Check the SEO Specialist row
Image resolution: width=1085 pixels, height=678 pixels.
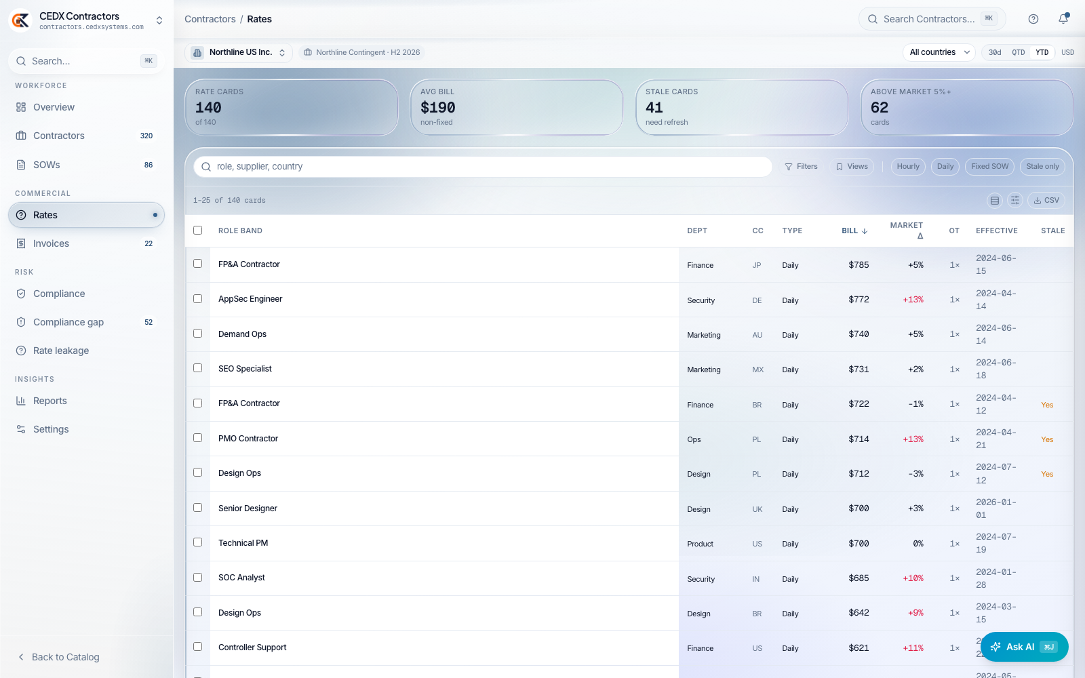click(x=198, y=368)
